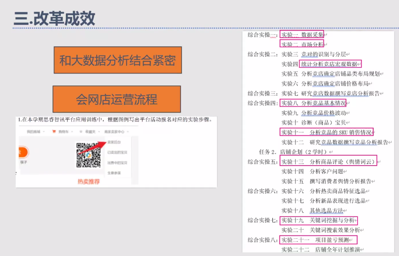
Task: Click the 生意参谋 menu entry
Action: tap(114, 172)
